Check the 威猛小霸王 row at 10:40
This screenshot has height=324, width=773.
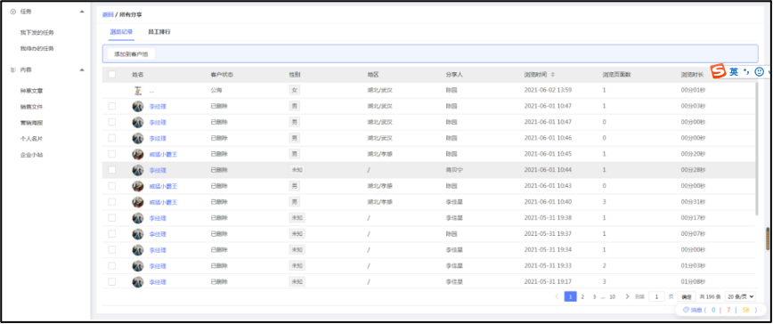112,202
